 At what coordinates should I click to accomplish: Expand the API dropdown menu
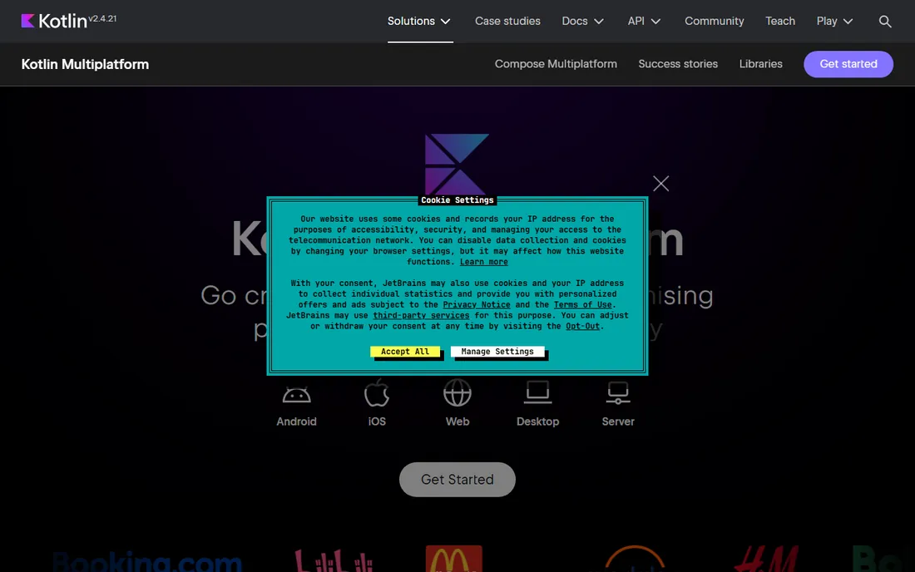[644, 21]
